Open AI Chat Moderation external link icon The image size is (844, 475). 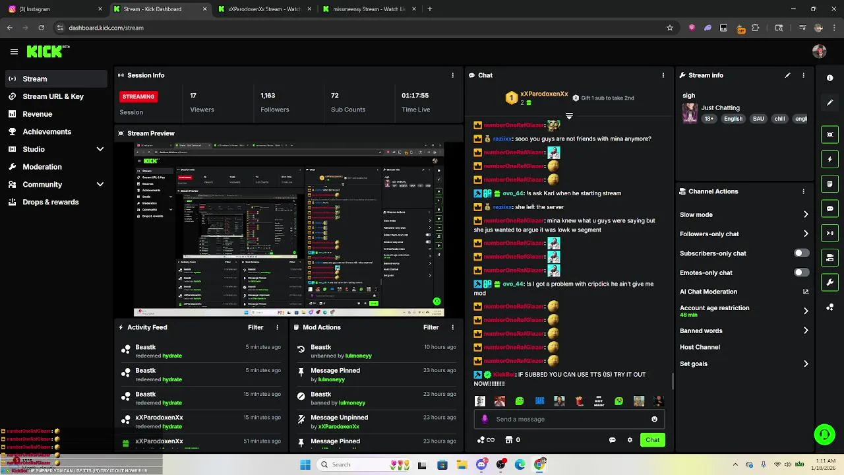(806, 292)
